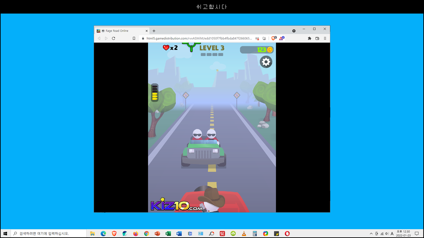424x238 pixels.
Task: Click the red heart lives icon
Action: pos(166,48)
